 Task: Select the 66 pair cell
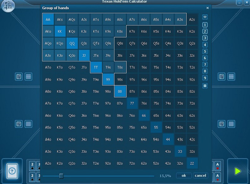(x=144, y=115)
